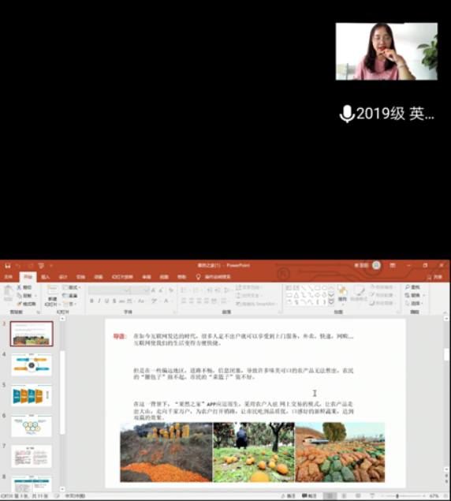Viewport: 451px width, 501px height.
Task: Click the Save icon in quick access toolbar
Action: [8, 266]
